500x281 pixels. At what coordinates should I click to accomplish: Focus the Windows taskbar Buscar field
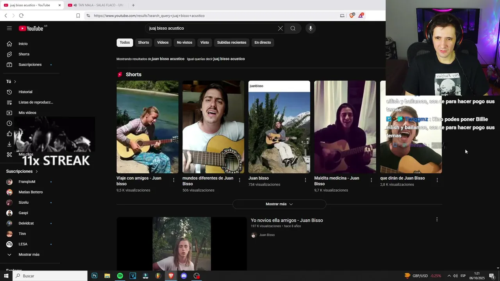click(50, 276)
